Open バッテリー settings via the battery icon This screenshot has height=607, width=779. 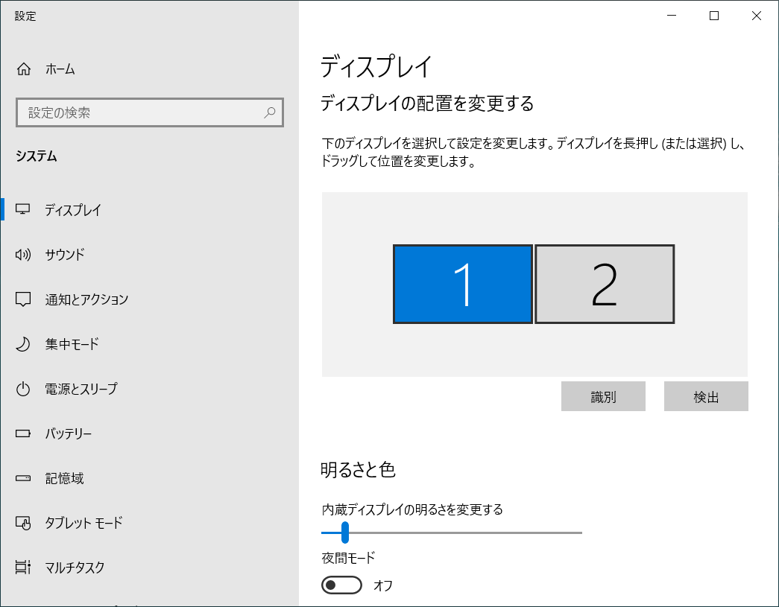click(23, 433)
